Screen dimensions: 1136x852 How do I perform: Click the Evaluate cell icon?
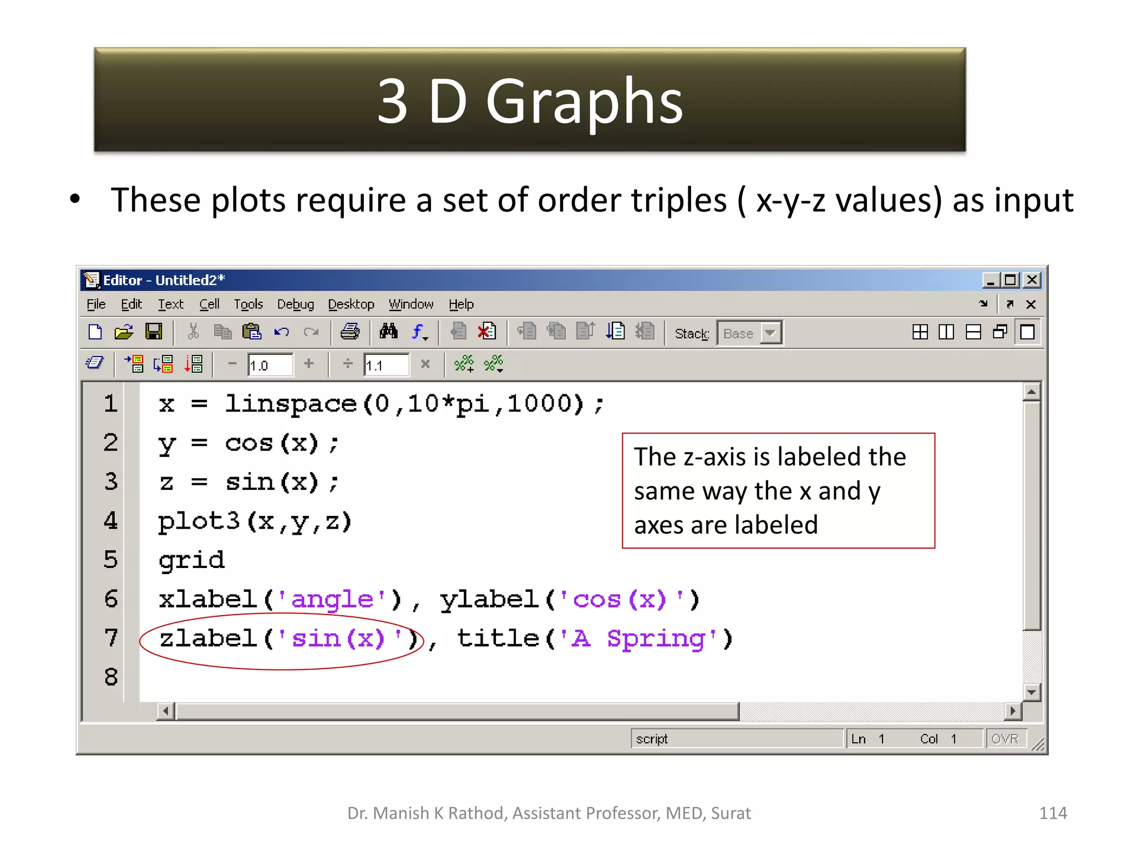point(134,363)
